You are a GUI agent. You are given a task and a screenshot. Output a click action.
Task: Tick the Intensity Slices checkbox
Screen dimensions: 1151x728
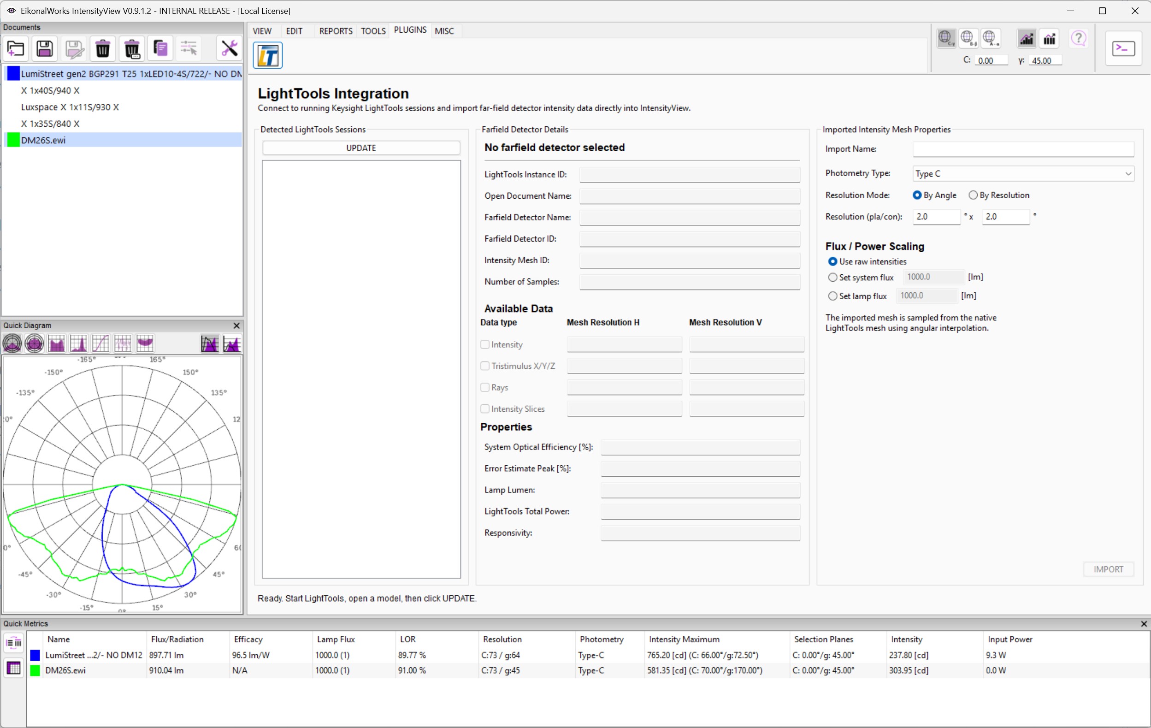click(484, 409)
